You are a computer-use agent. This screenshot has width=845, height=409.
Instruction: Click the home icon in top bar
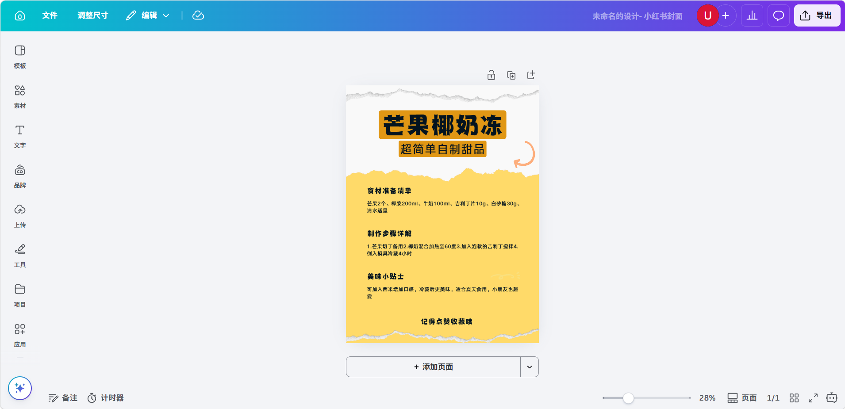click(x=20, y=16)
